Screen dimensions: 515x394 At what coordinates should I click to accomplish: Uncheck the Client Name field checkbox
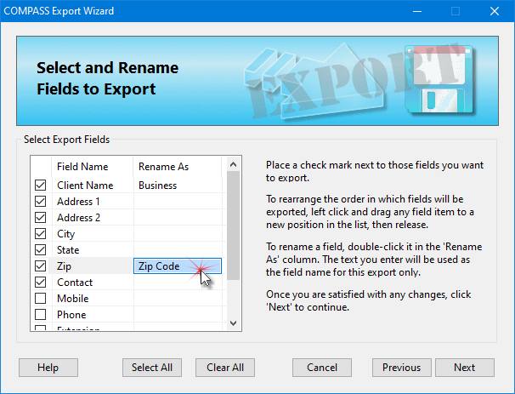pyautogui.click(x=41, y=186)
